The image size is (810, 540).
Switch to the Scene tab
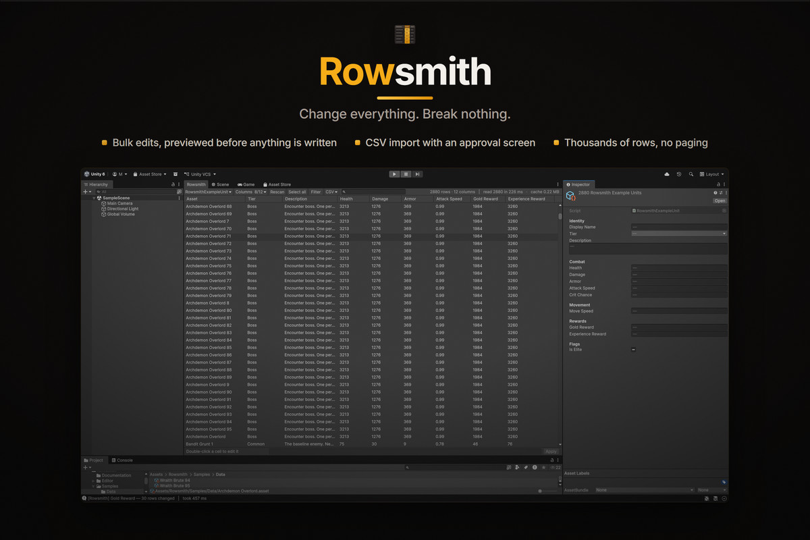(220, 184)
